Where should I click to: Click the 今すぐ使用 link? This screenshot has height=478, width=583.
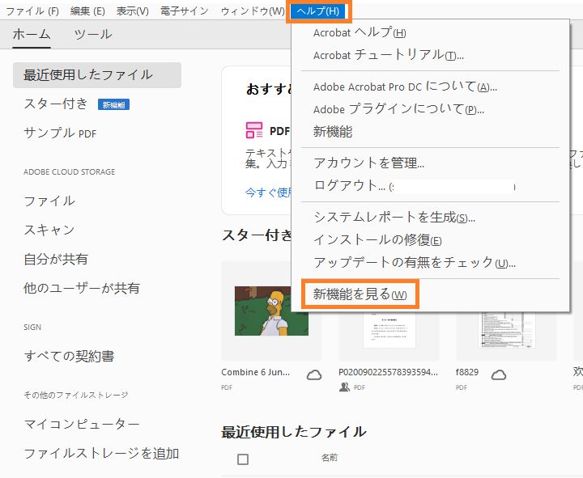pos(269,192)
